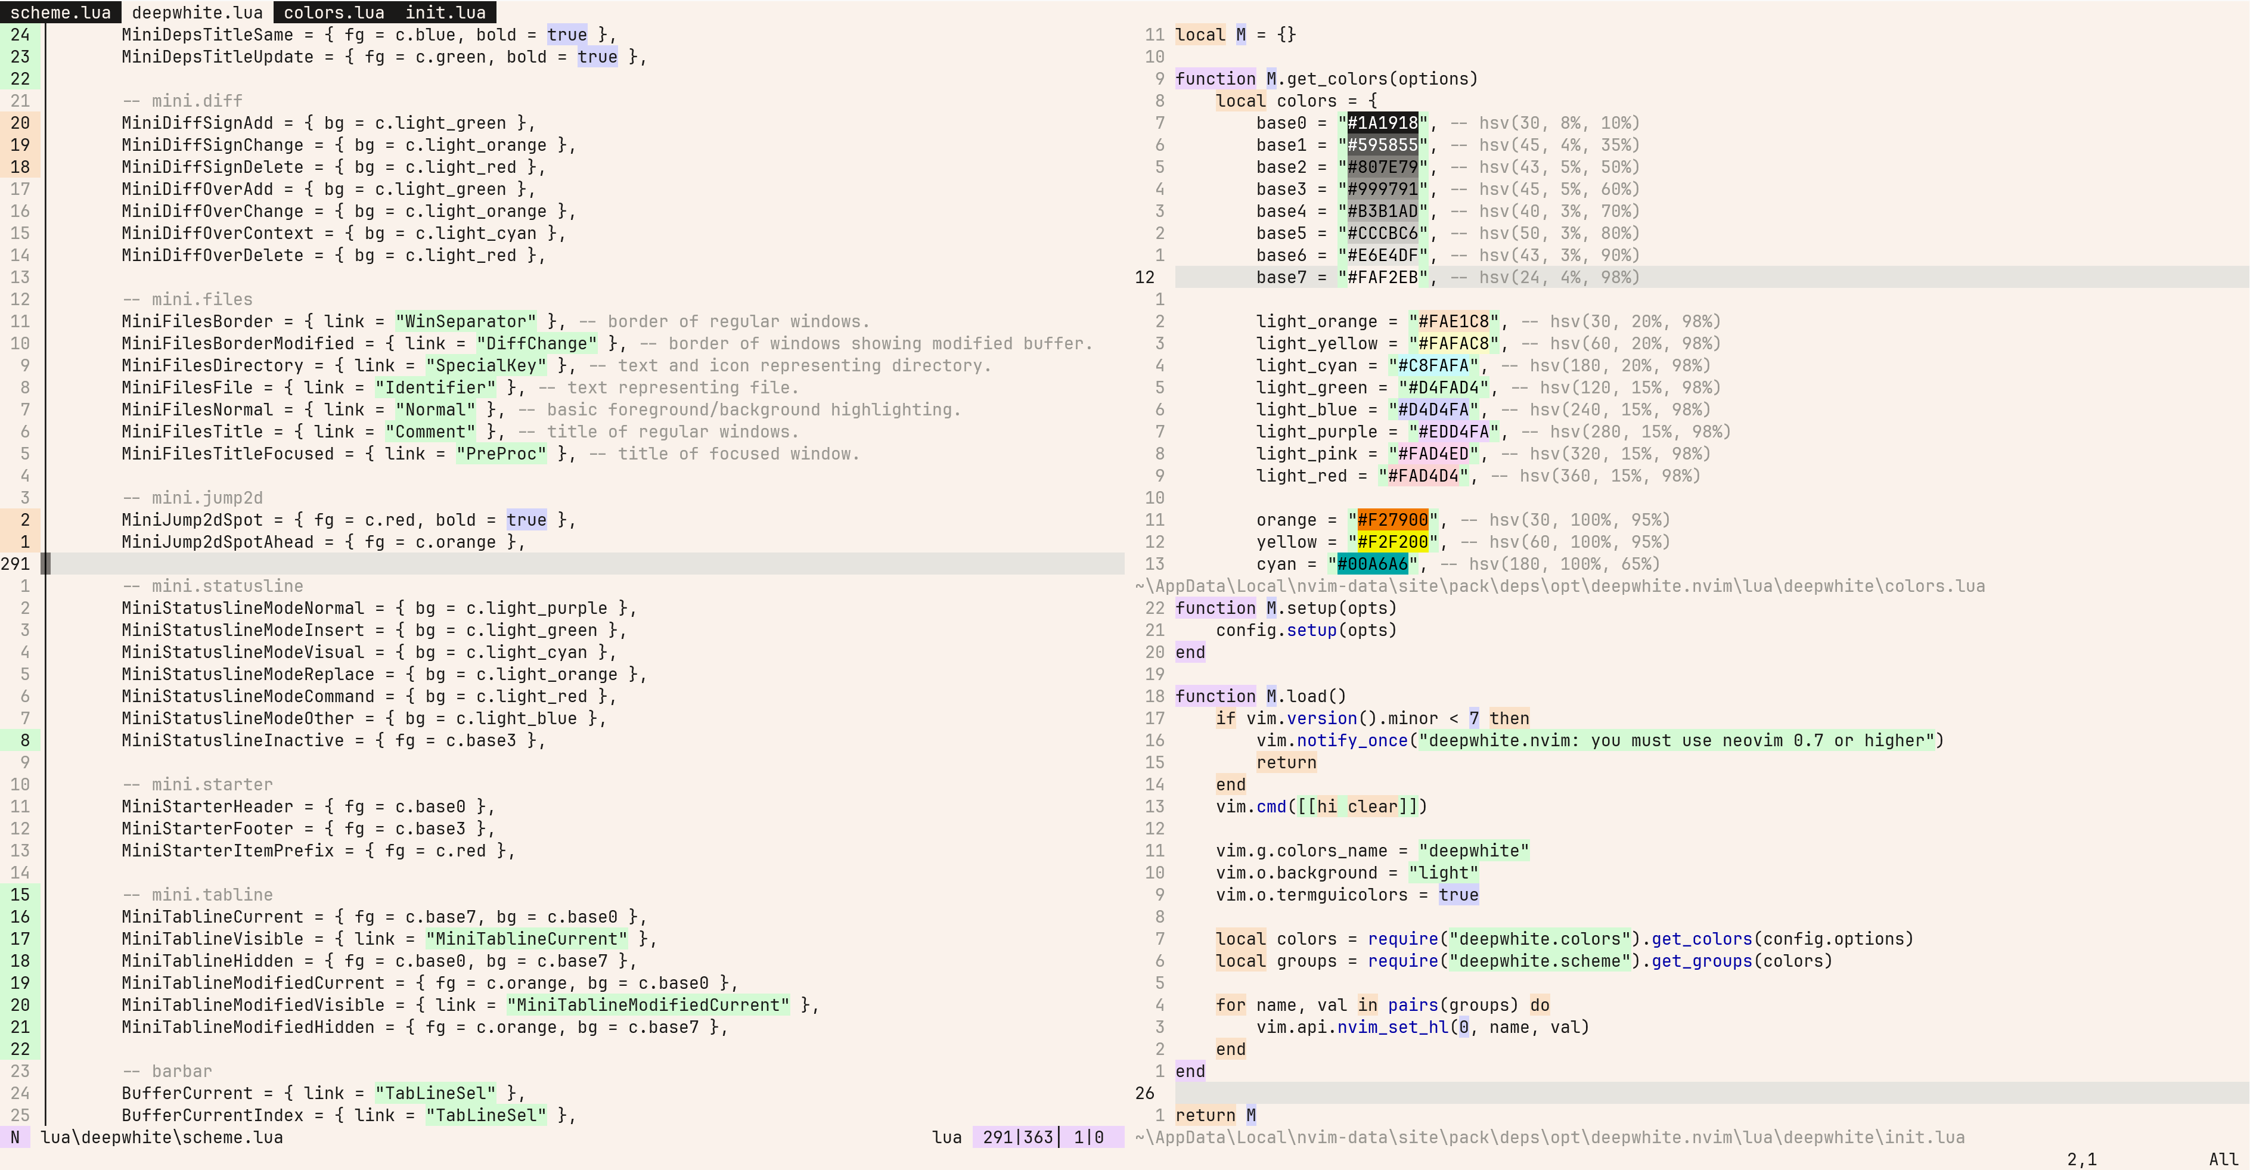2250x1170 pixels.
Task: Click the colors.lua window path statusline
Action: (1559, 586)
